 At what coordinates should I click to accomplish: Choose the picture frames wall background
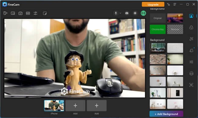(x=157, y=70)
